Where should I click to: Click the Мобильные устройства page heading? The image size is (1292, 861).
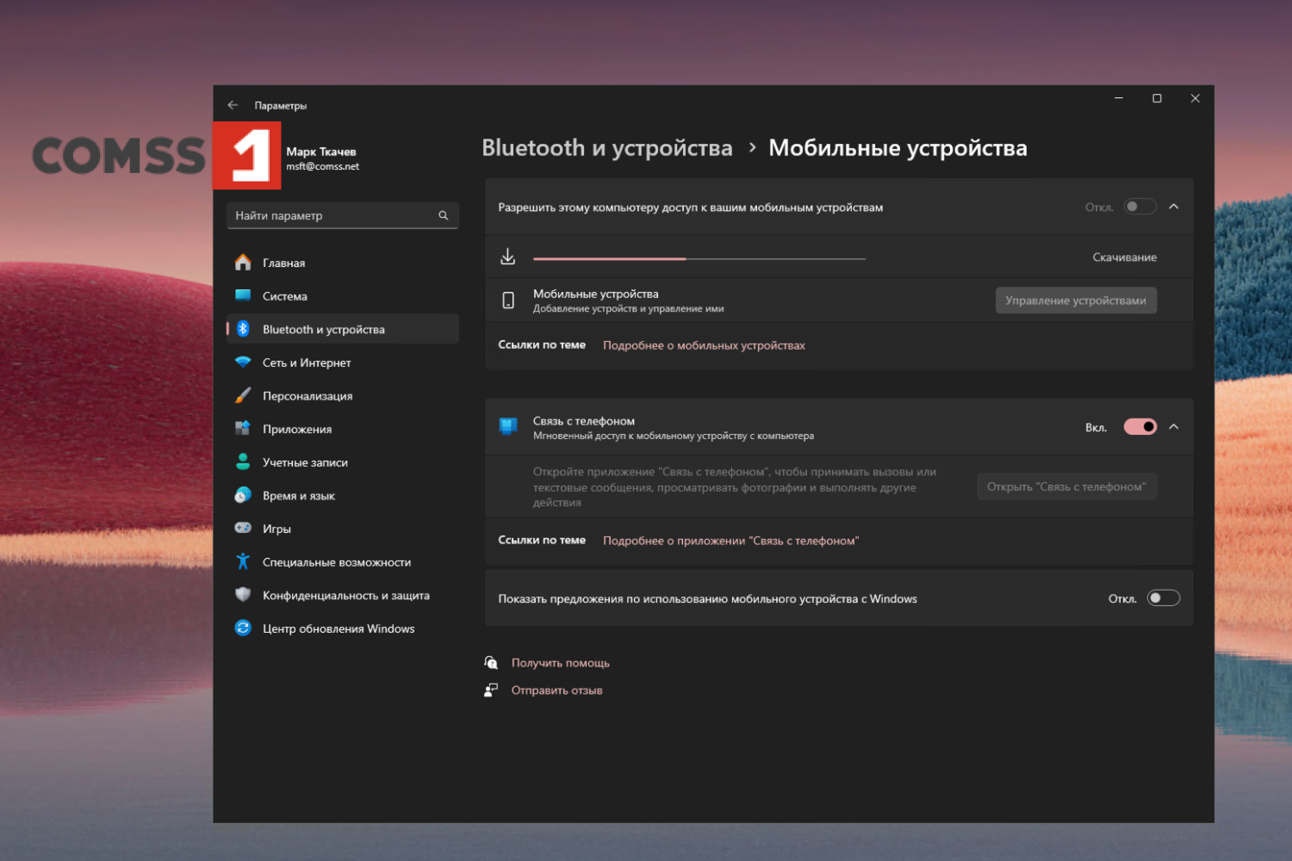(898, 148)
